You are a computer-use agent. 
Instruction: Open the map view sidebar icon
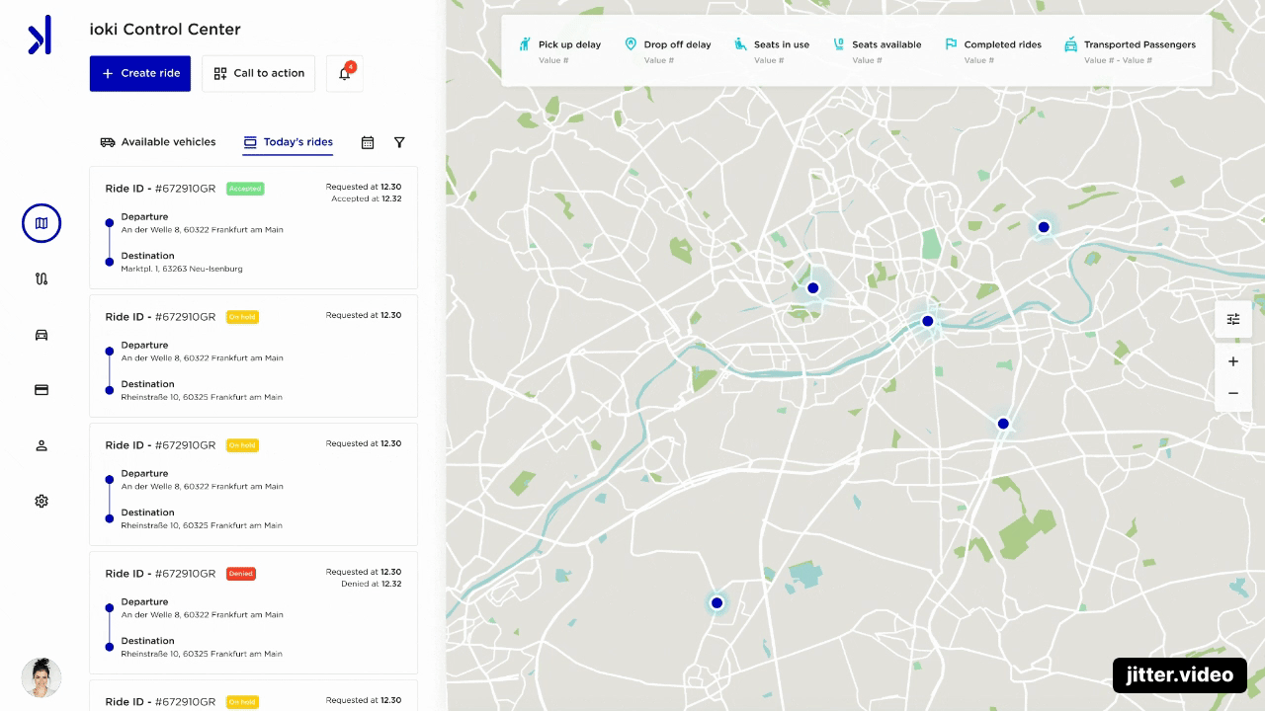click(x=42, y=224)
